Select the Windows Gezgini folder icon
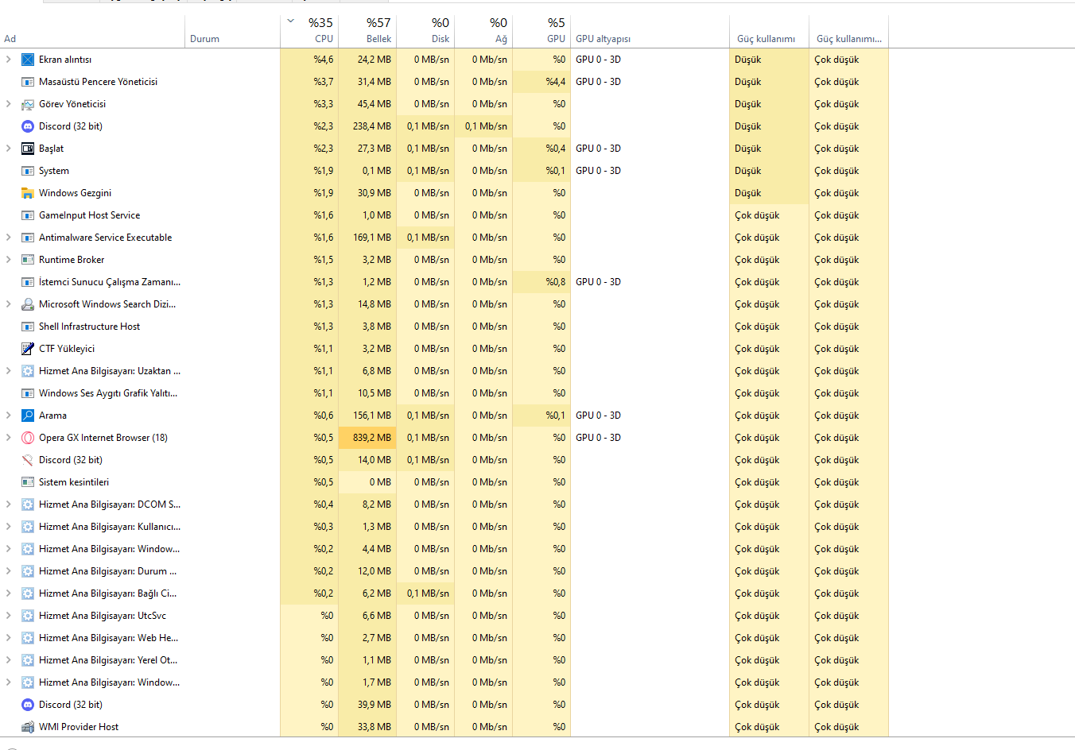 (28, 193)
